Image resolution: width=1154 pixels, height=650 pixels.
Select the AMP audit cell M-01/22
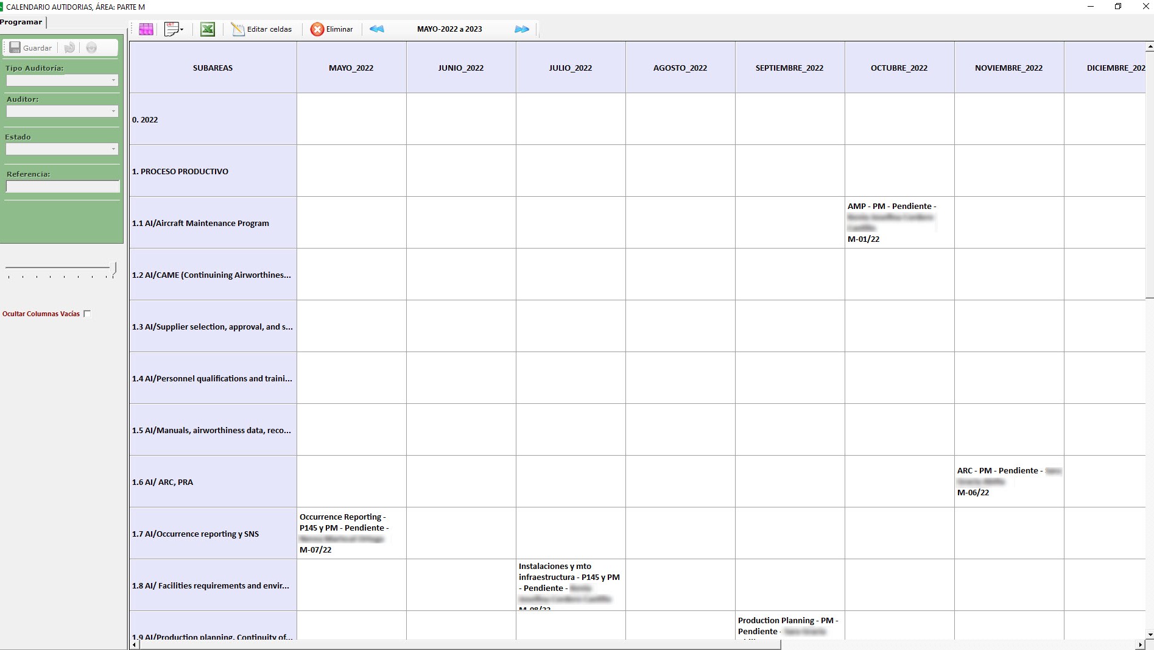(899, 222)
